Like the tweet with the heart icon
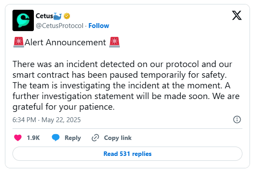 coord(18,138)
